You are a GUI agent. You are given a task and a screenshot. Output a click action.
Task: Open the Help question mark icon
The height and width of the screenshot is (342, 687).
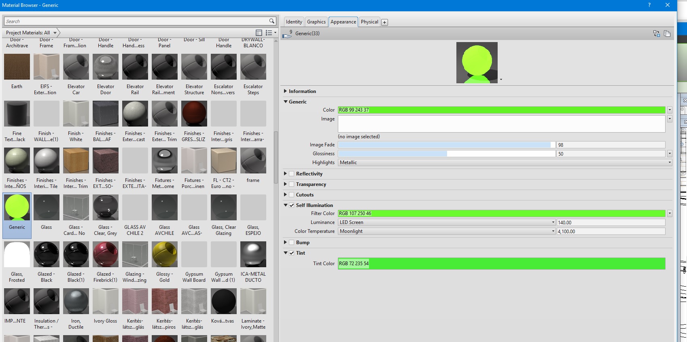point(649,5)
